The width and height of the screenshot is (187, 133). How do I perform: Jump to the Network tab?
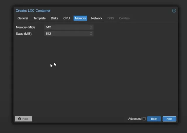pyautogui.click(x=97, y=18)
